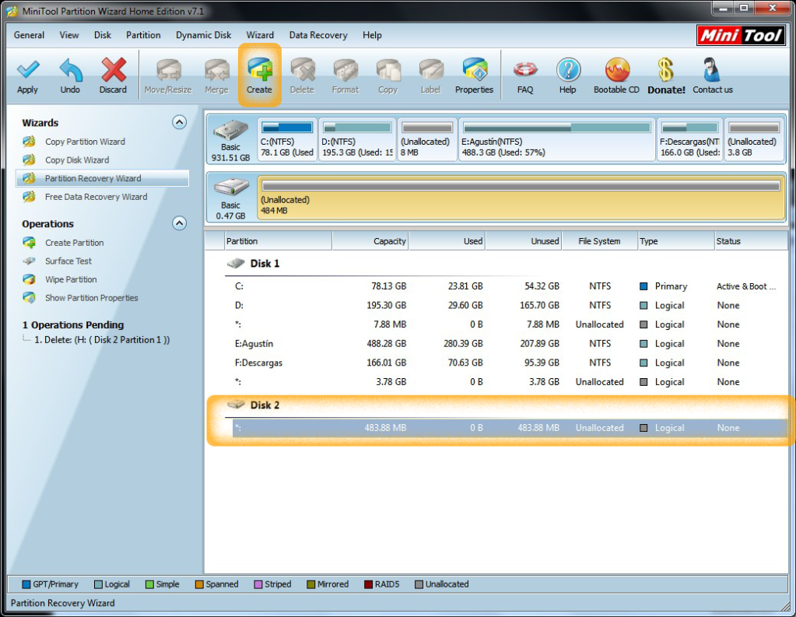
Task: Collapse the Wizards section
Action: (179, 122)
